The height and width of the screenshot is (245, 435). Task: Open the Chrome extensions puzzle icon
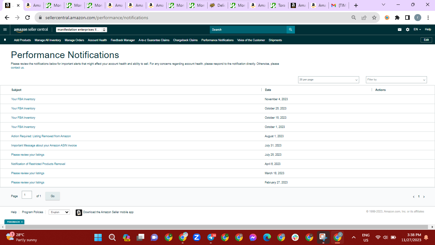click(x=397, y=18)
